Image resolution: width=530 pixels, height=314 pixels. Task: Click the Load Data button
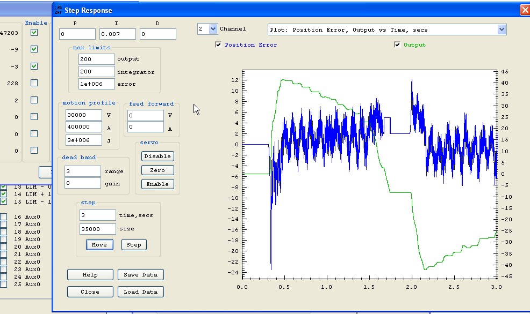[140, 292]
